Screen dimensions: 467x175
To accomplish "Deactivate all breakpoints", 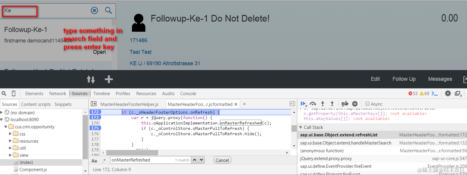I will coord(345,104).
